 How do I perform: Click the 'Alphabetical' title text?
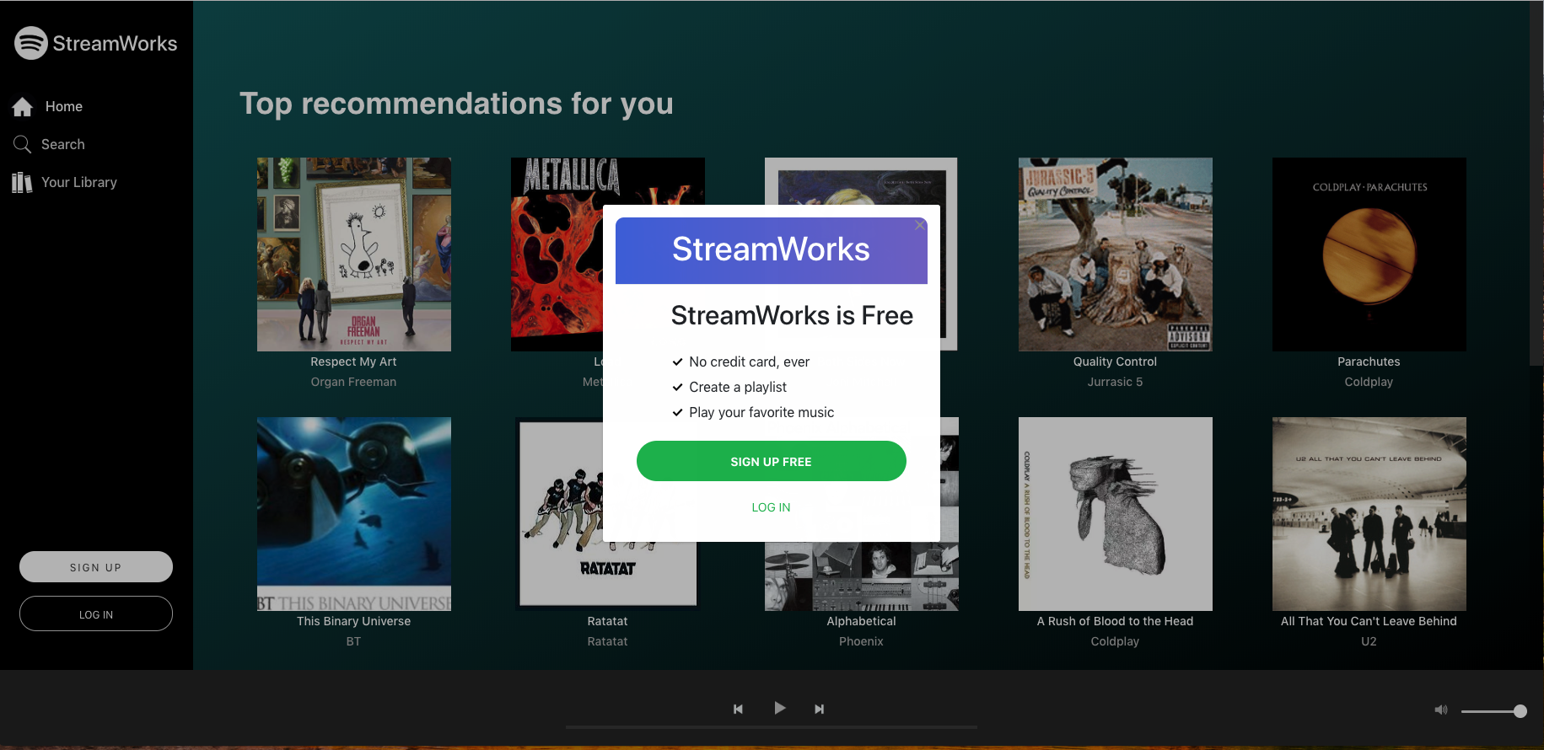[x=861, y=621]
